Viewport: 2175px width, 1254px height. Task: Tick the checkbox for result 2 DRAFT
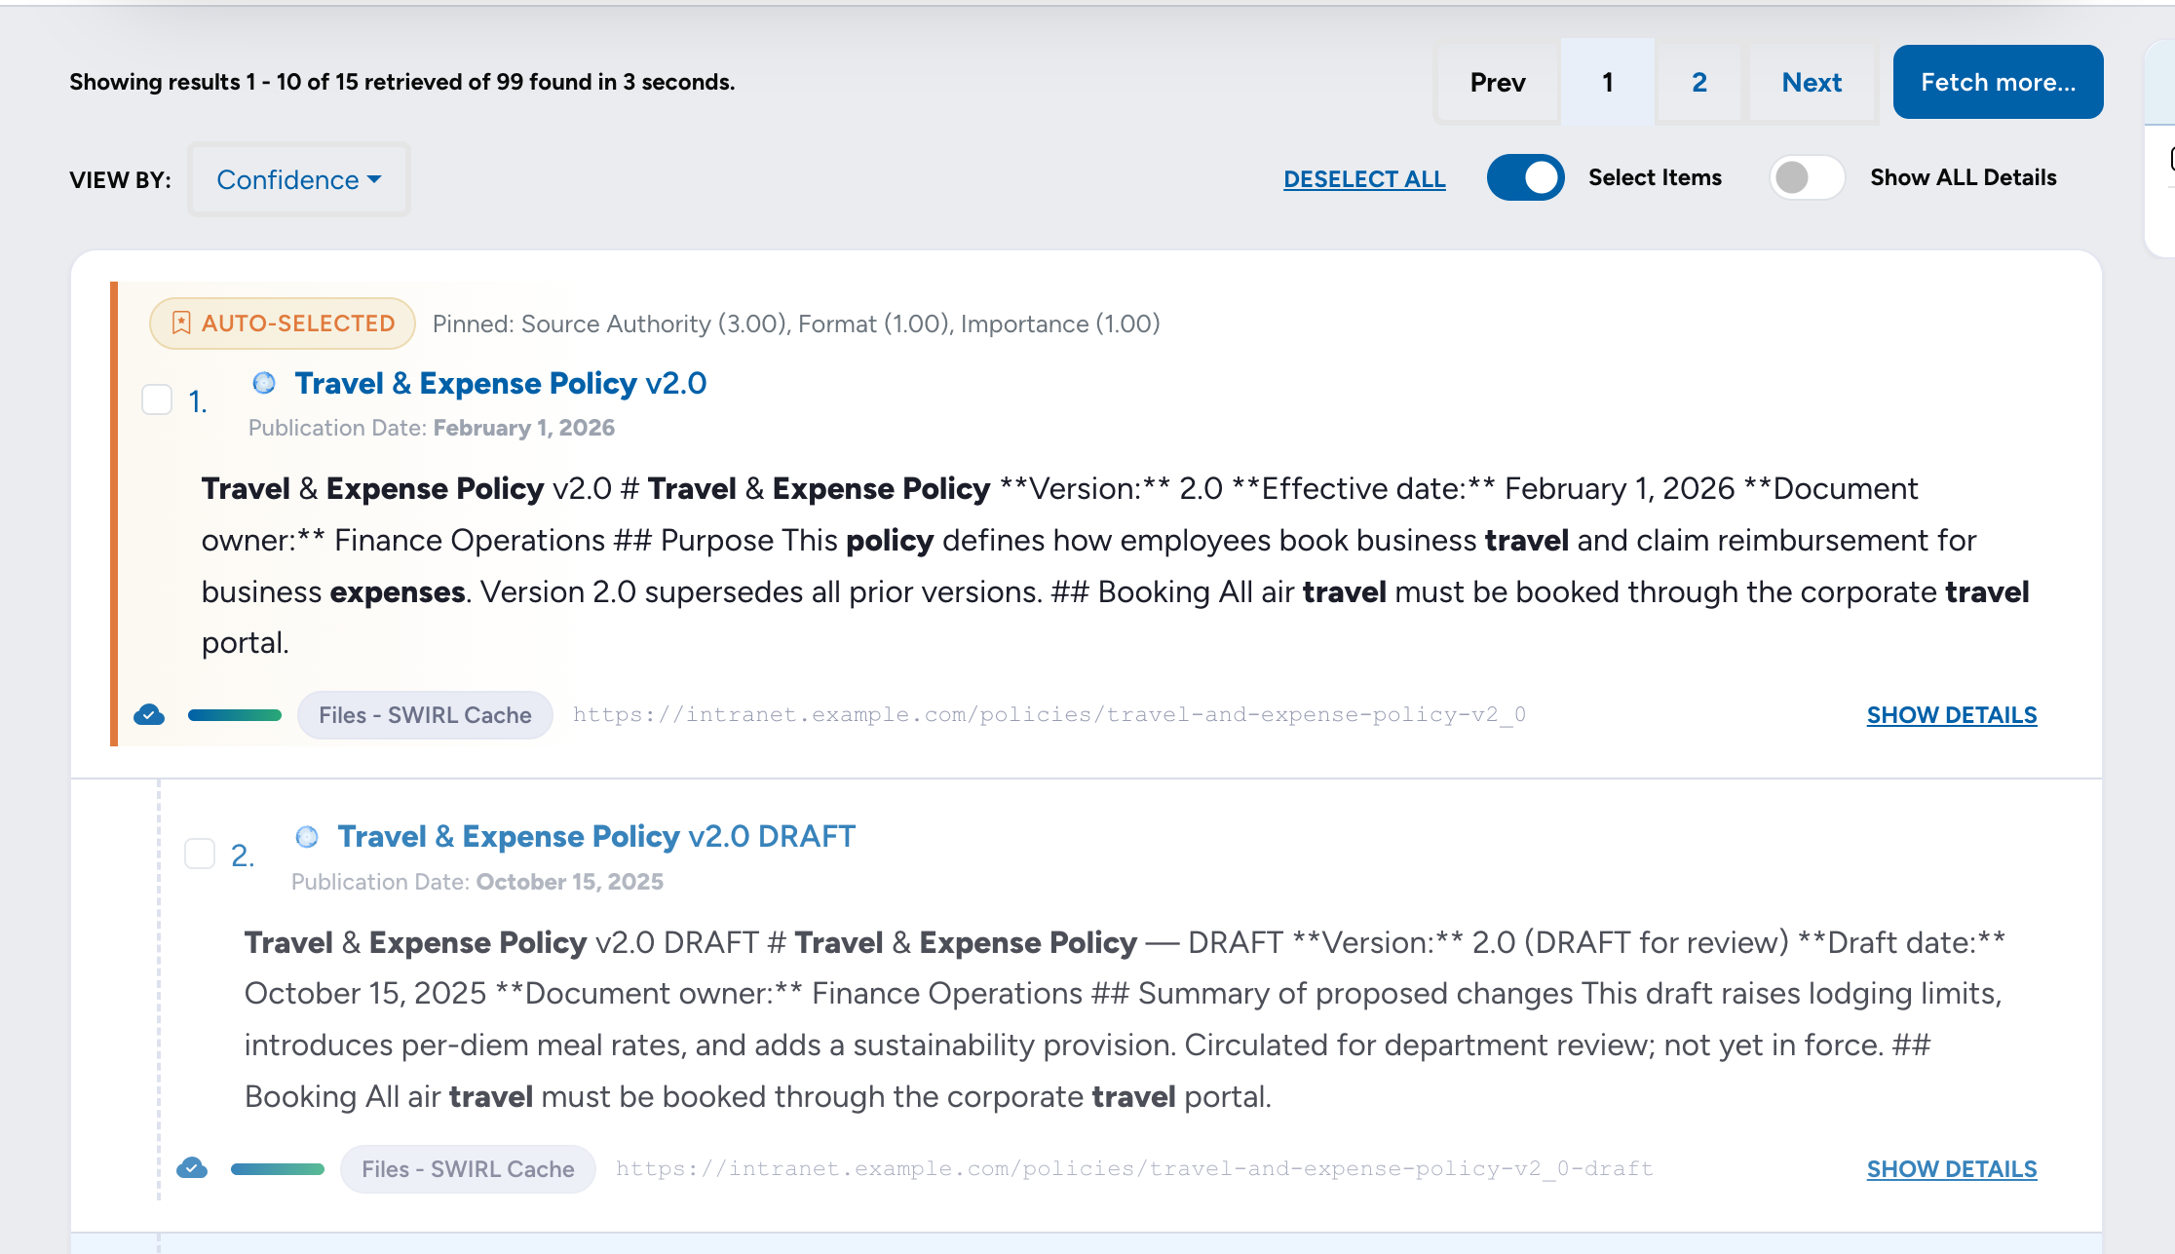coord(200,854)
